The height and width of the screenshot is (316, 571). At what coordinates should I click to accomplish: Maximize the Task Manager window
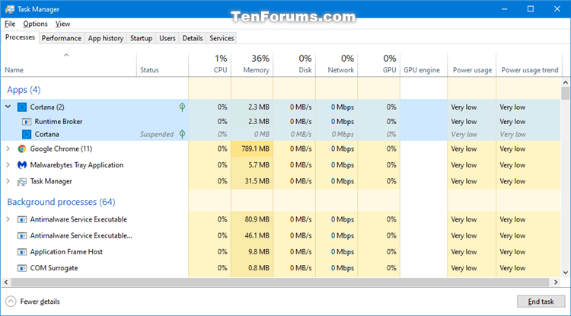(x=531, y=9)
